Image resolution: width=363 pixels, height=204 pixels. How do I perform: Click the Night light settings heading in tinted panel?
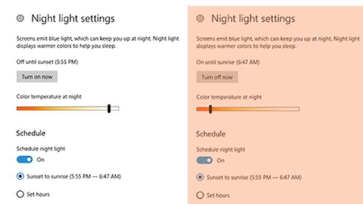(x=253, y=18)
